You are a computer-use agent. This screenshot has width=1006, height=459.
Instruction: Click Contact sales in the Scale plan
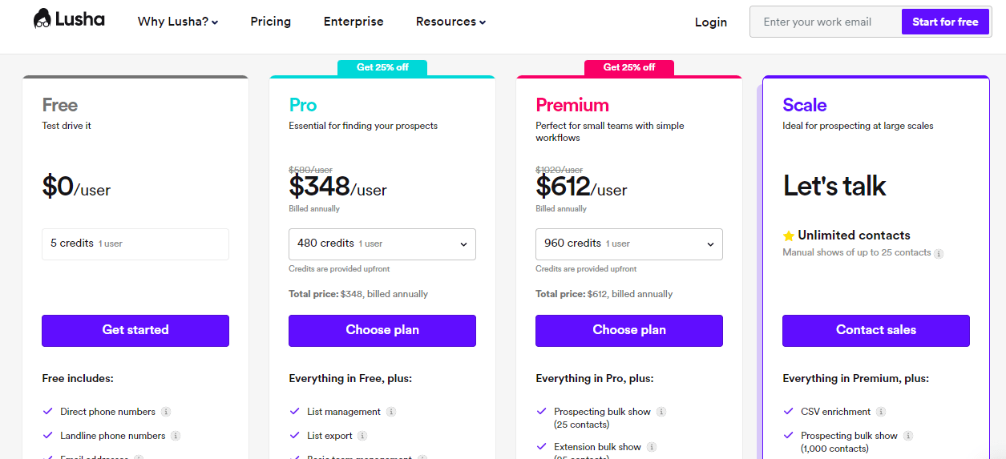pyautogui.click(x=875, y=330)
